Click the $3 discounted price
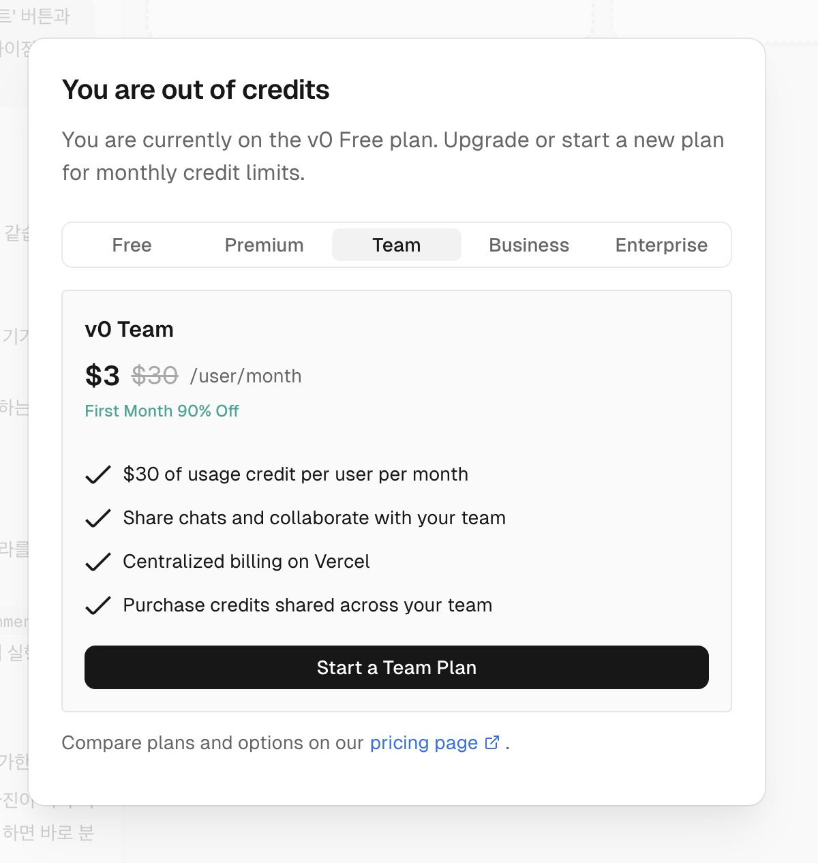 pyautogui.click(x=102, y=376)
